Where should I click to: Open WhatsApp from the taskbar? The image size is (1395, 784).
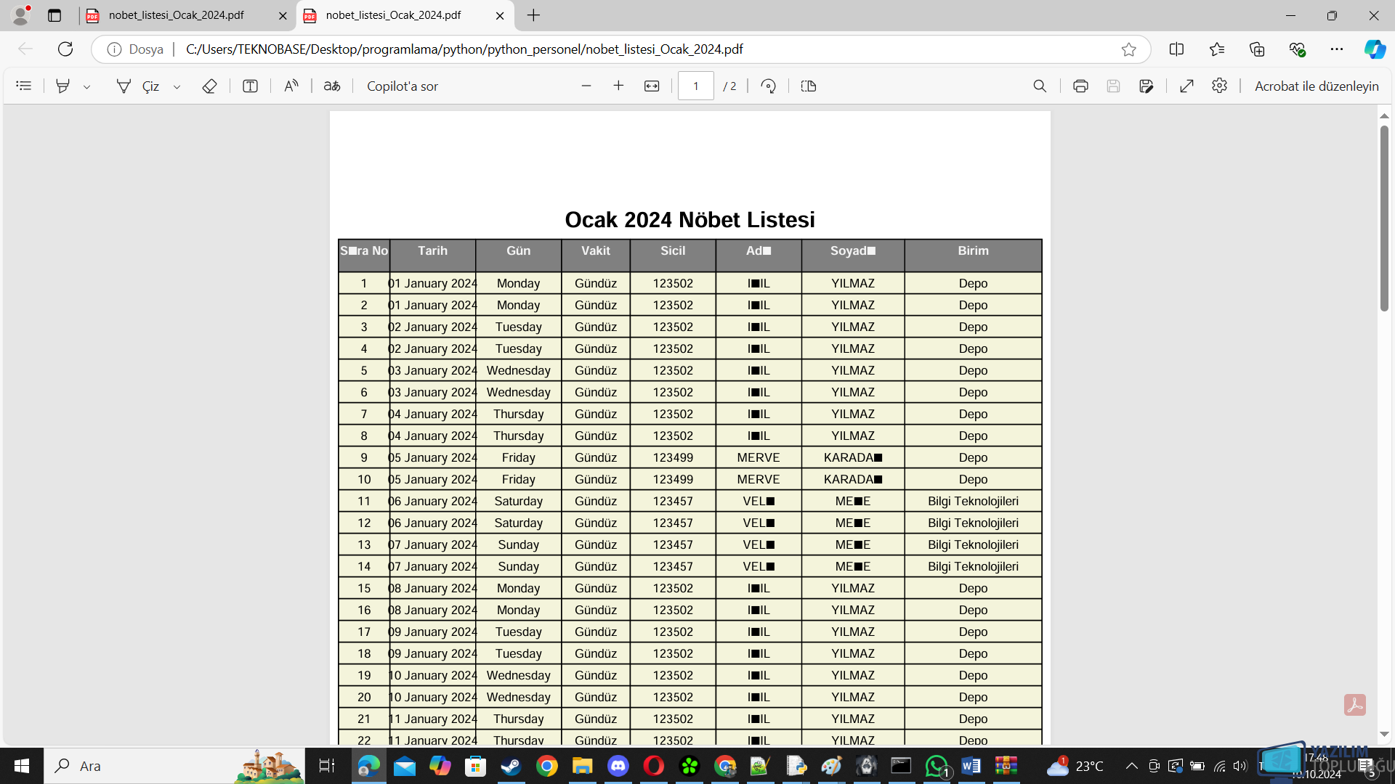coord(937,766)
